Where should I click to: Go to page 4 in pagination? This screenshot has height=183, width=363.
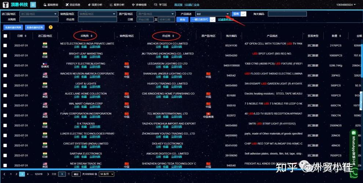tap(28, 174)
